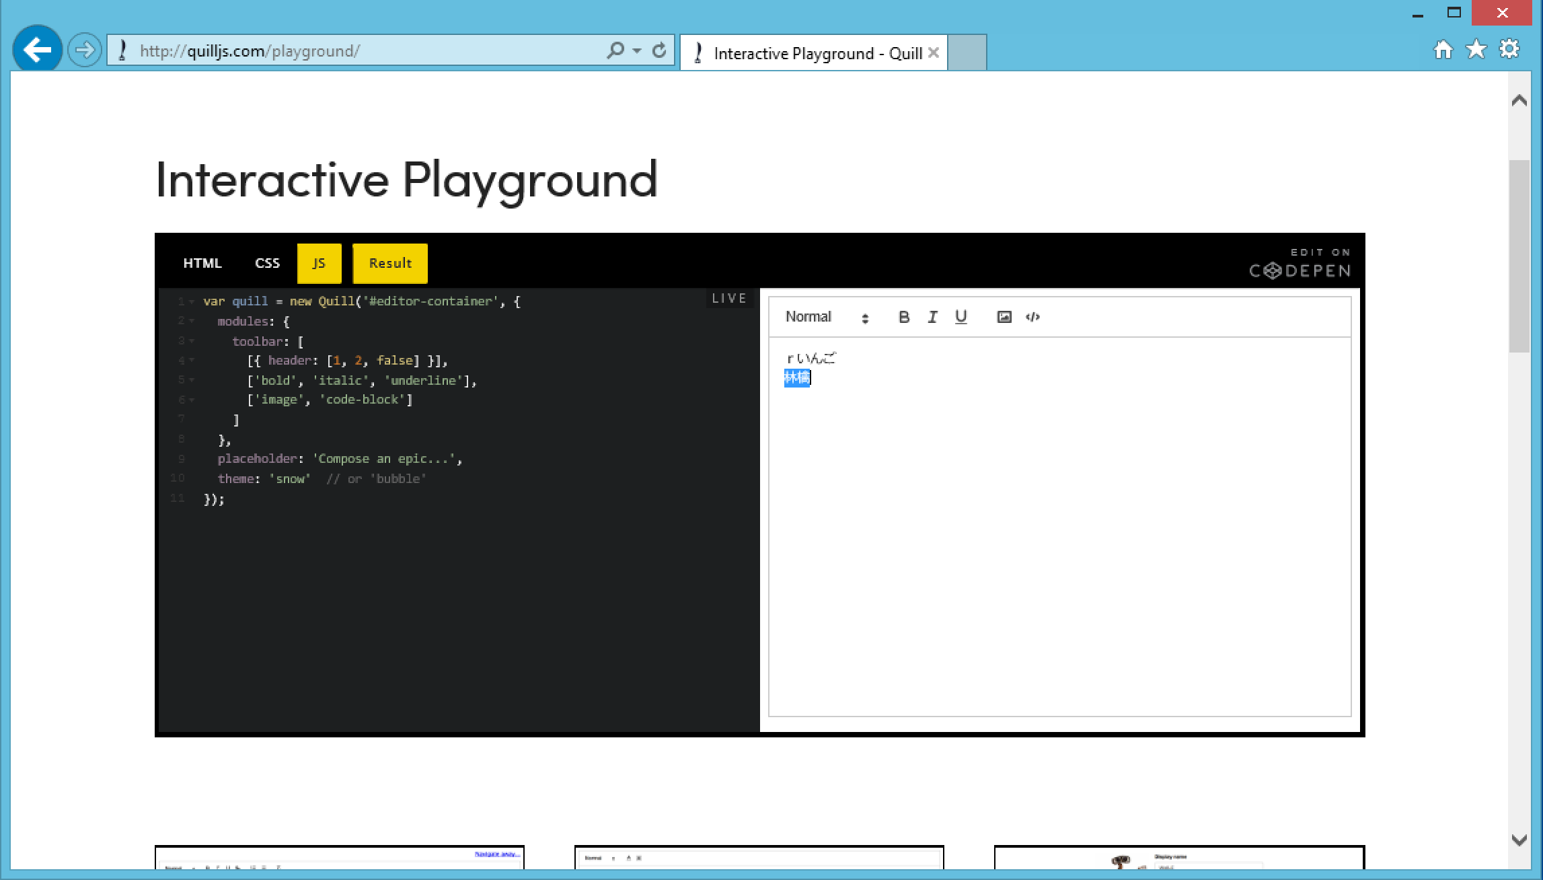Image resolution: width=1543 pixels, height=880 pixels.
Task: Click the 'snow' theme string in code
Action: point(289,479)
